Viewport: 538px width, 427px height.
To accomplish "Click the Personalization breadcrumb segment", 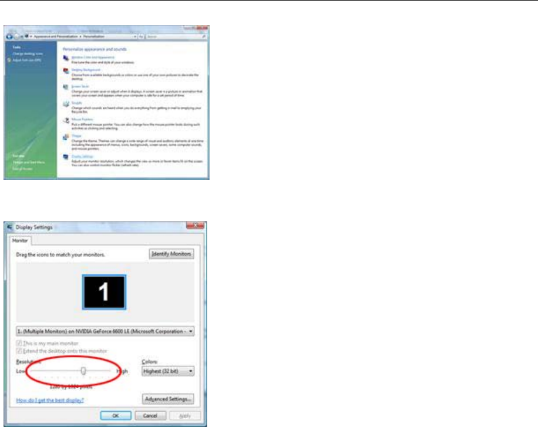I will click(93, 36).
